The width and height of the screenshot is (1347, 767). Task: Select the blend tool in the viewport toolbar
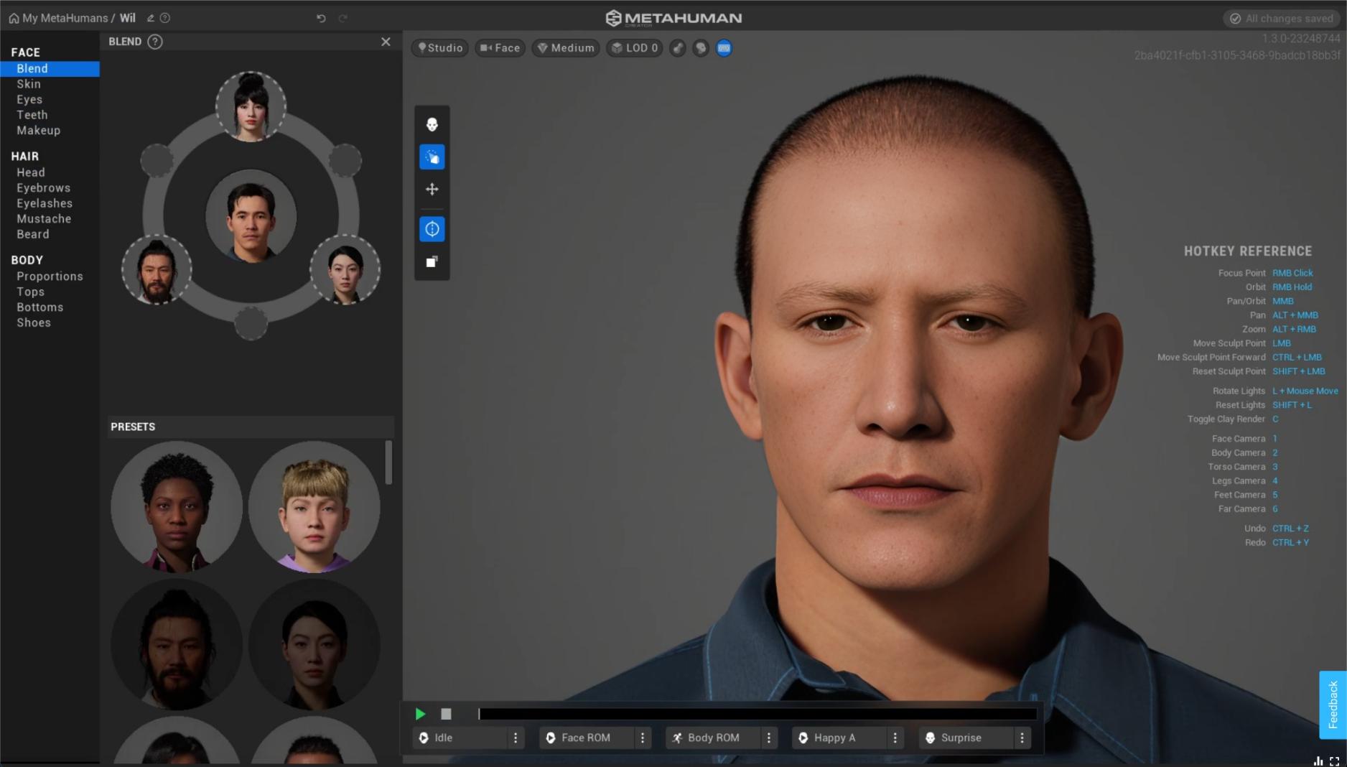(432, 157)
